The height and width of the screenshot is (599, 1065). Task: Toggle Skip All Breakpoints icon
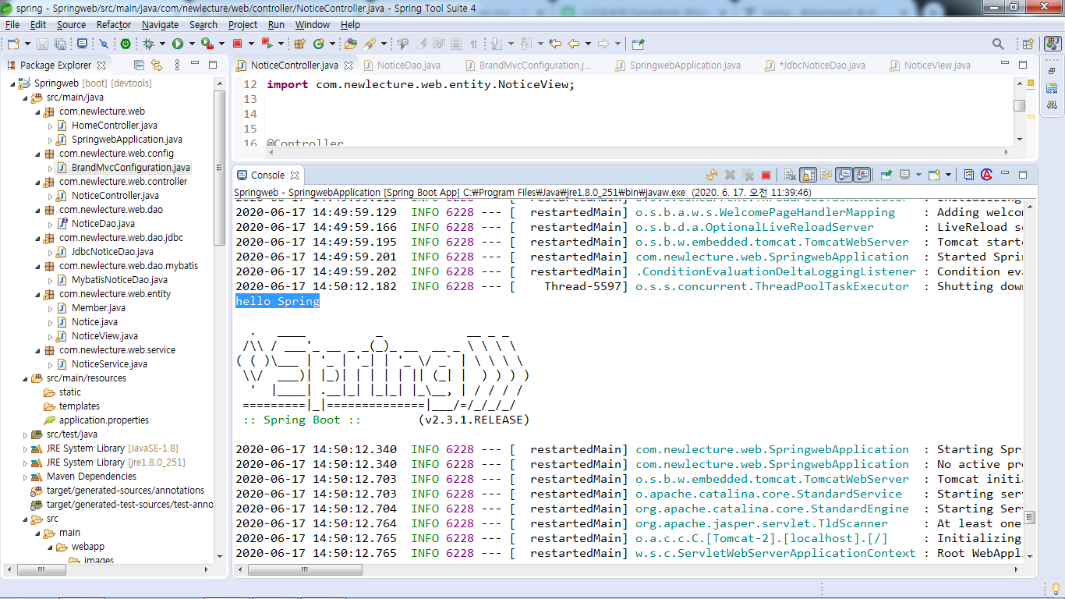tap(104, 44)
